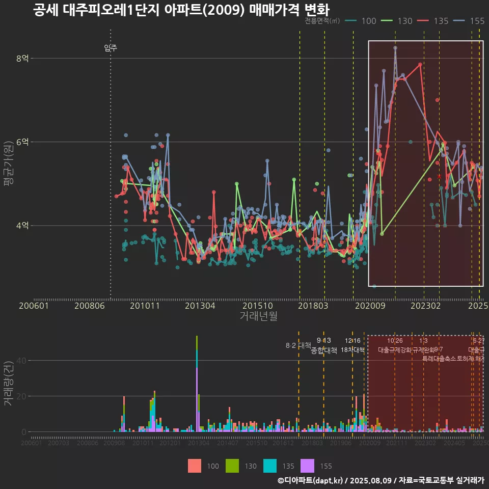
Task: Click the 특례대출축소 policy label
Action: tap(439, 359)
